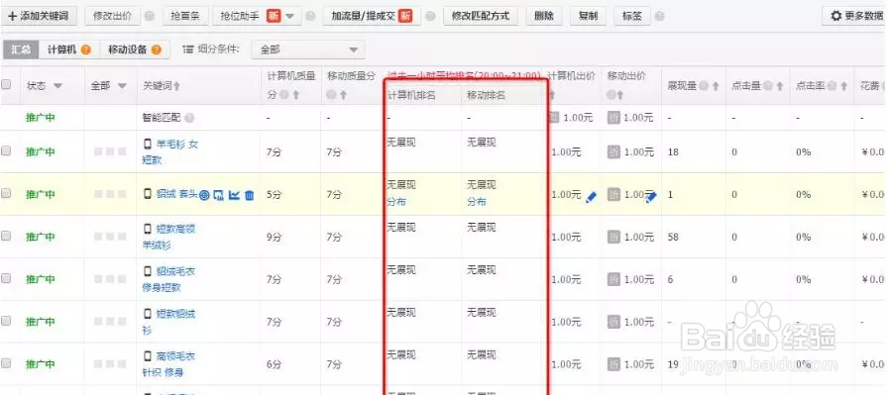Open the 高领毛衣 针织 修身 keyword link
The image size is (887, 395).
click(x=169, y=364)
